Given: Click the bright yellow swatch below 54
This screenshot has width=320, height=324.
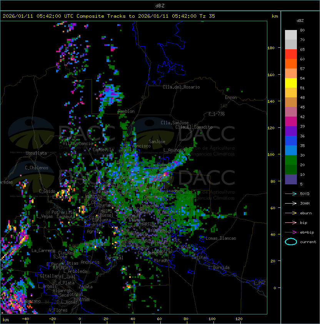Looking at the screenshot, I should (291, 83).
